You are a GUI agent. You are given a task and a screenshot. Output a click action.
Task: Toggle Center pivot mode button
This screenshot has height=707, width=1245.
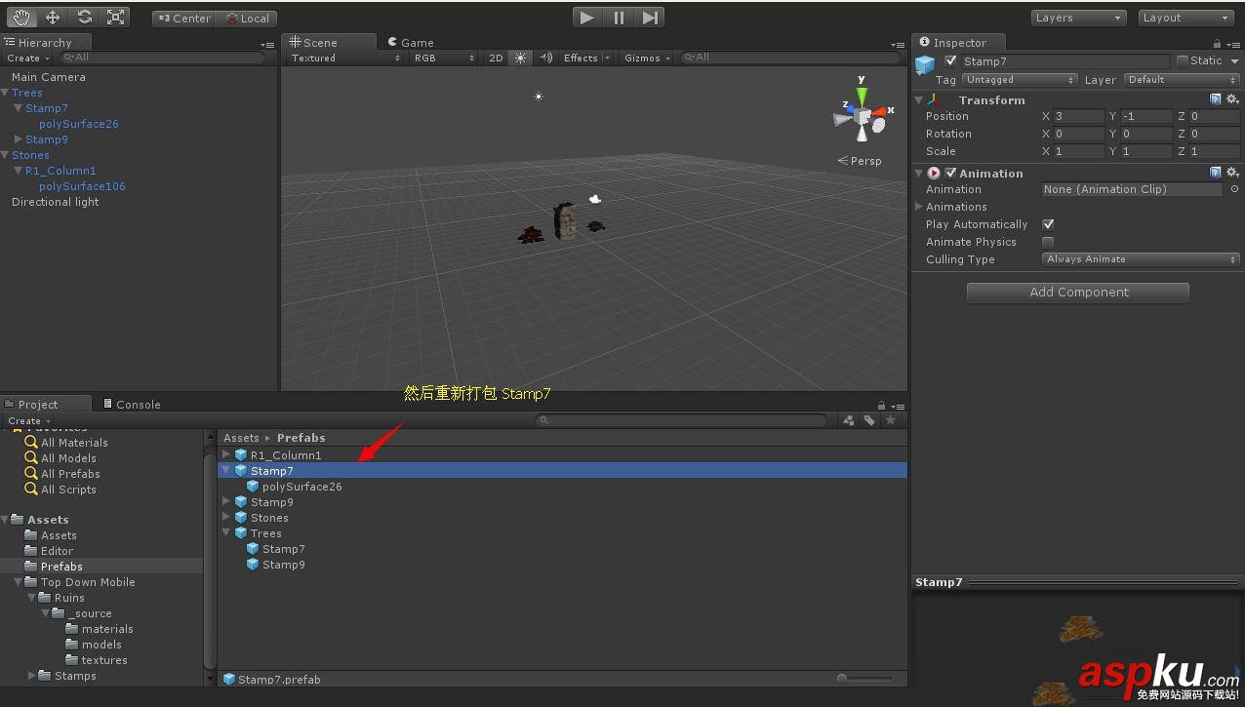183,18
